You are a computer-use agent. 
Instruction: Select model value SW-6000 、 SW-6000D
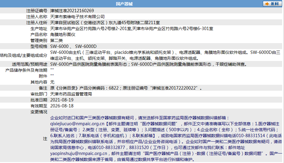(73, 46)
